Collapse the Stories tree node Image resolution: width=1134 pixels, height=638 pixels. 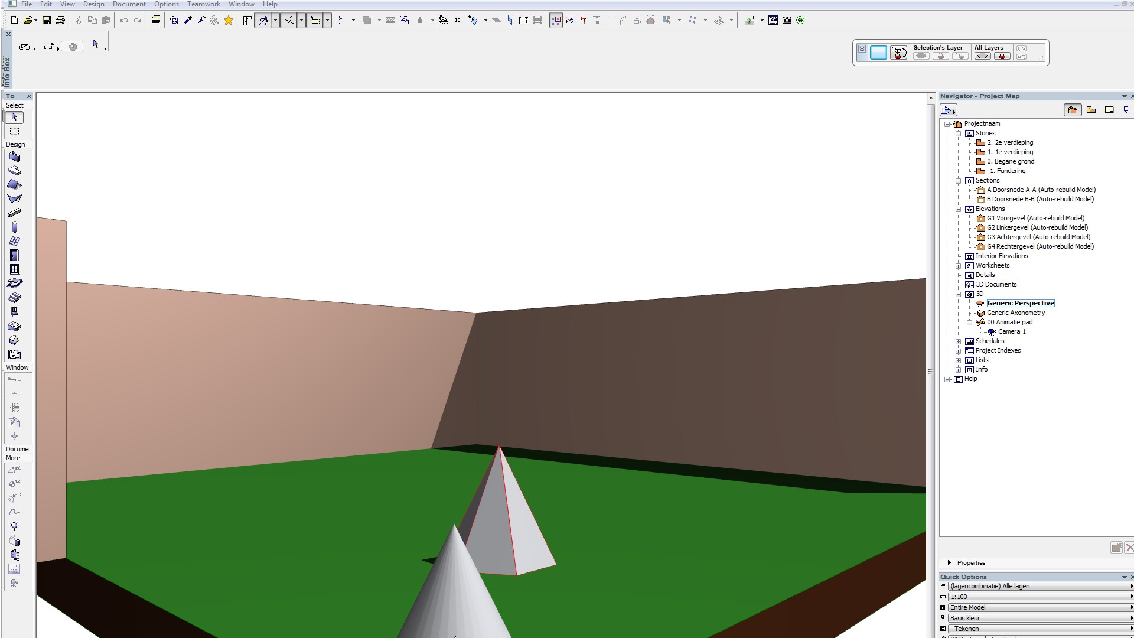point(959,134)
